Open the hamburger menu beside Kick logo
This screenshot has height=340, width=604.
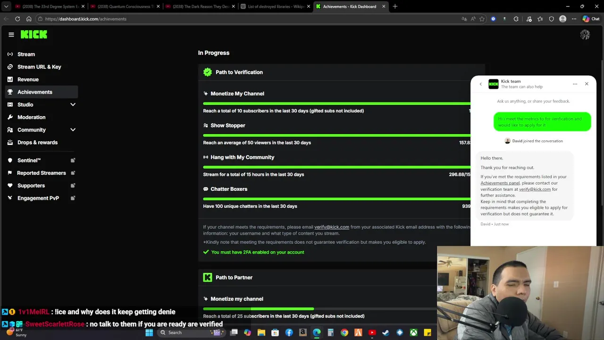click(11, 34)
